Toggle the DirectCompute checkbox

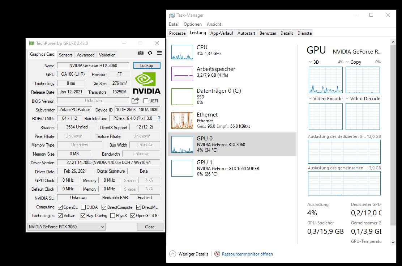click(x=104, y=207)
